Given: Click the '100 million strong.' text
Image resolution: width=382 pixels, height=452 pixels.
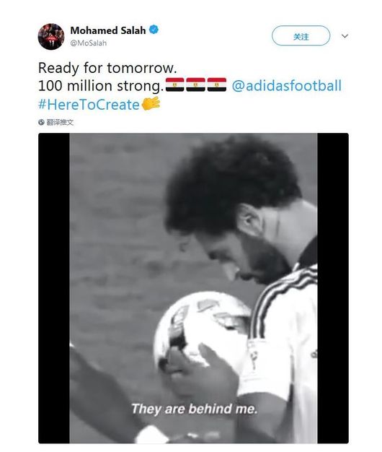Looking at the screenshot, I should point(101,86).
